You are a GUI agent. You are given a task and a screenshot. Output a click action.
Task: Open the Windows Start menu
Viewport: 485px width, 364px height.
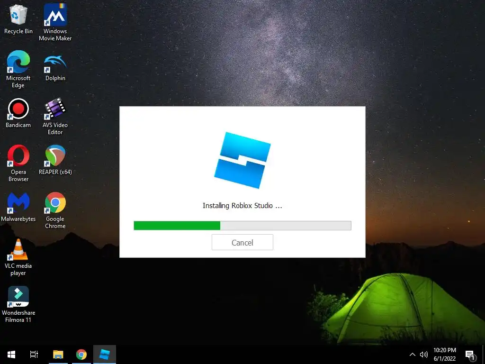pyautogui.click(x=11, y=355)
